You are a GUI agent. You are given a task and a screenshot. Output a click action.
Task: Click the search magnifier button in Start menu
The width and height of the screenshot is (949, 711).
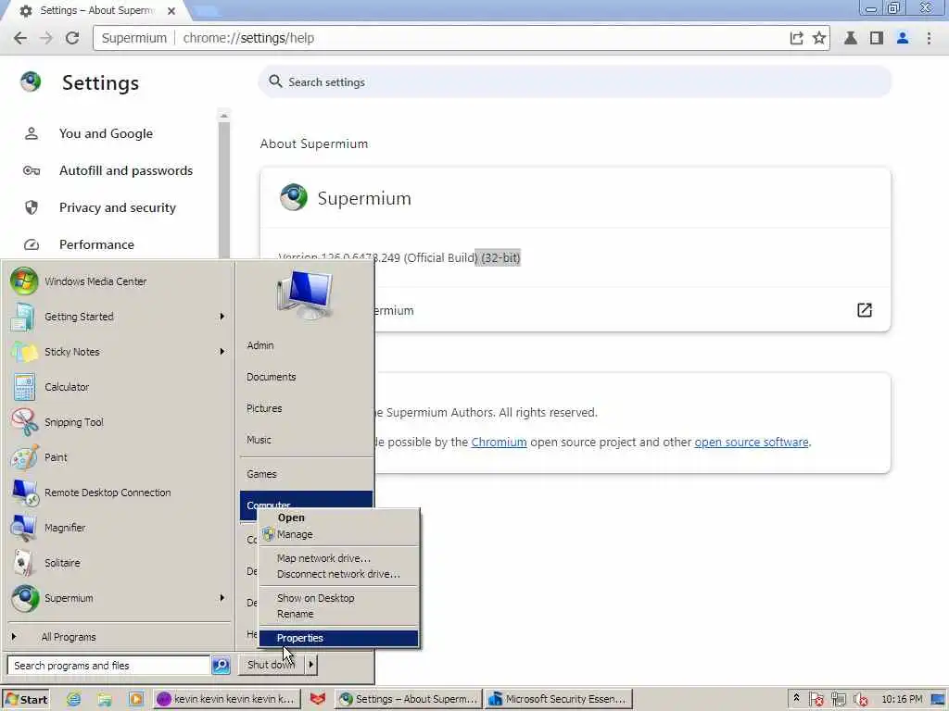coord(221,665)
